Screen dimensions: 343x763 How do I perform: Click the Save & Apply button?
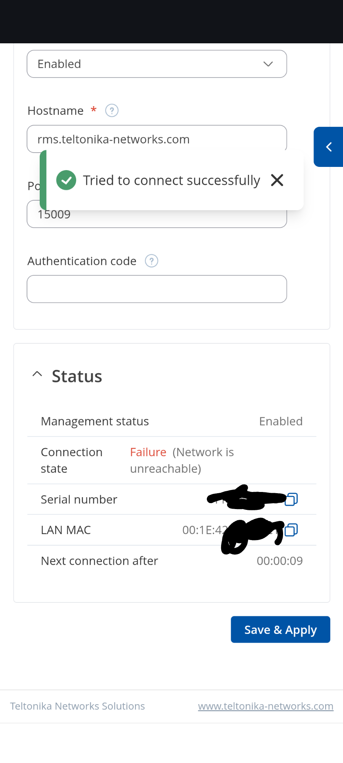click(x=280, y=629)
